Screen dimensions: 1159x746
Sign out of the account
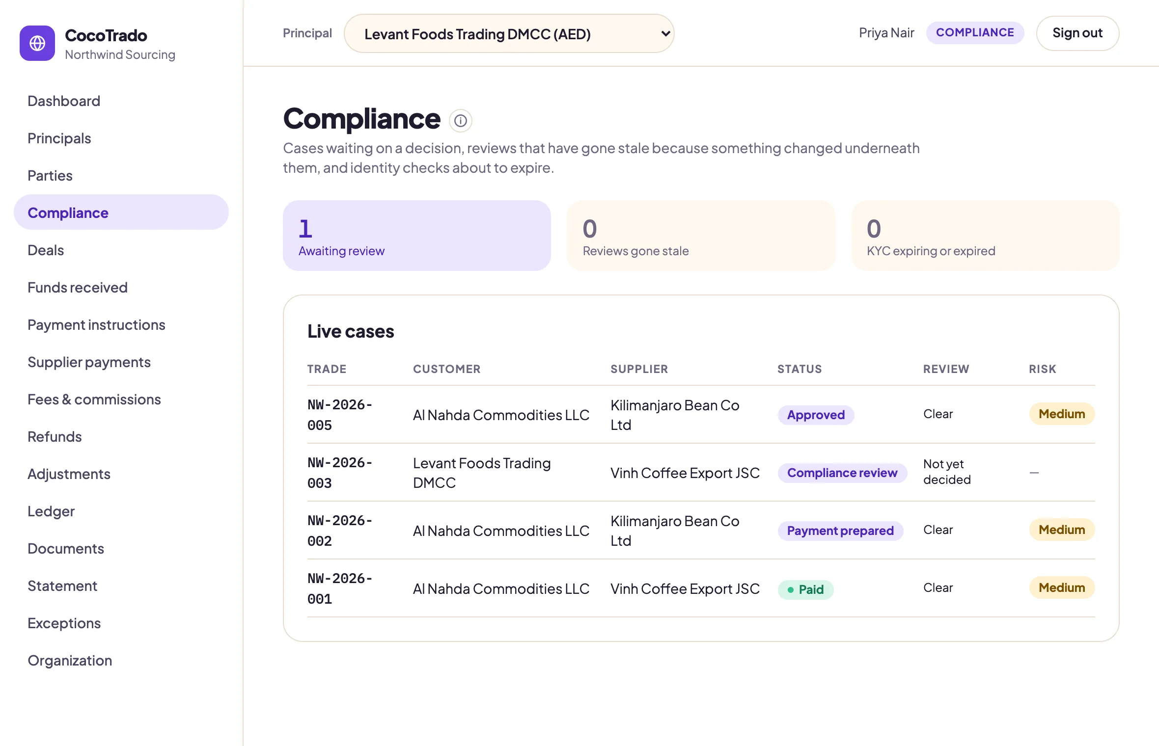[1077, 33]
